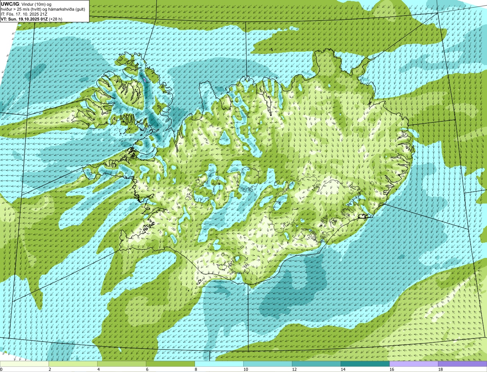Click the line 'hviður > 25 m/s (hvítt) og hámarkshviða (gult)'
487x372 pixels.
tap(43, 9)
